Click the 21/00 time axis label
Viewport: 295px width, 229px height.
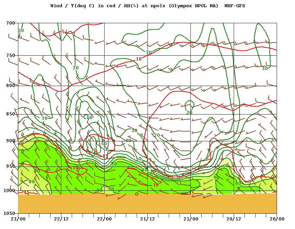point(191,219)
